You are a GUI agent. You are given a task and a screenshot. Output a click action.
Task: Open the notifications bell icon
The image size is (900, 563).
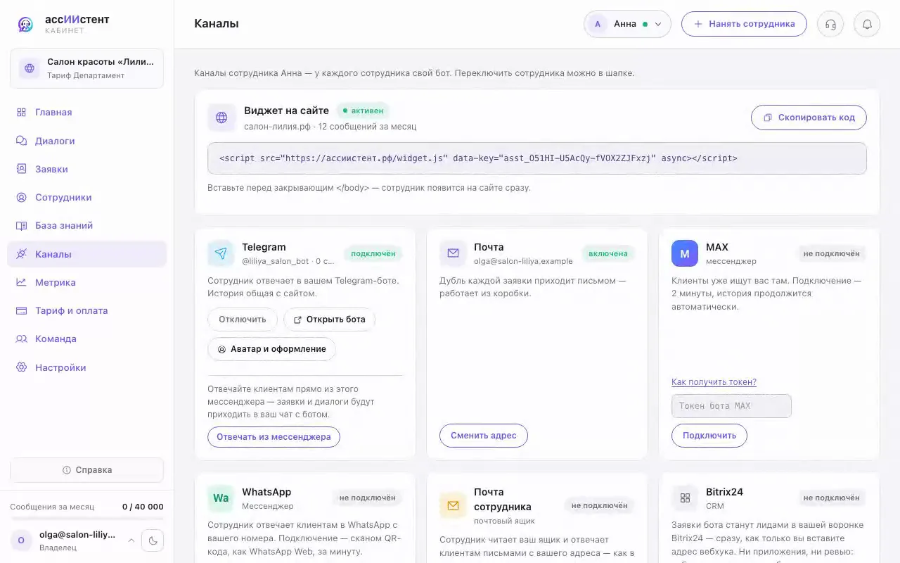(x=867, y=24)
